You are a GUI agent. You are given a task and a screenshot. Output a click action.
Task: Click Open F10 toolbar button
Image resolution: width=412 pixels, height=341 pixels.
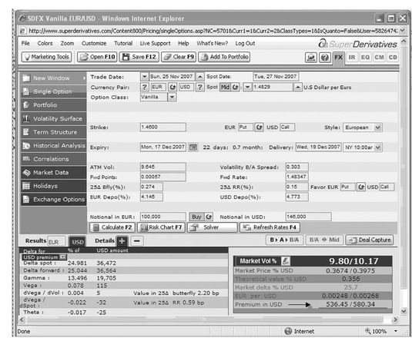click(97, 57)
